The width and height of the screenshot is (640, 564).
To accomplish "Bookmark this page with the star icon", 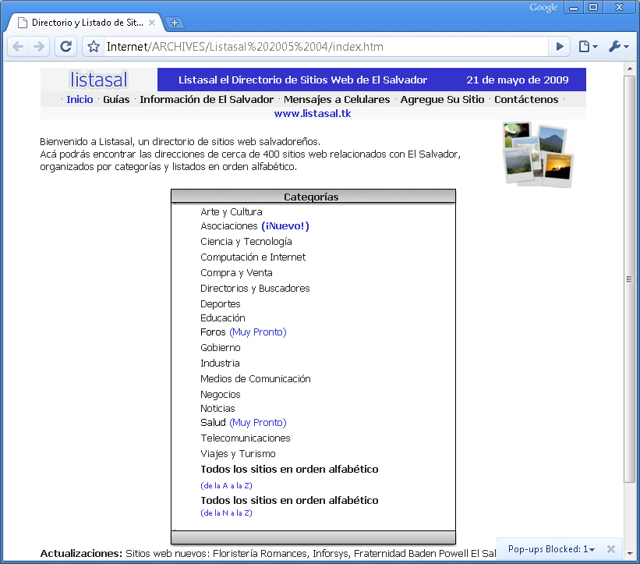I will pyautogui.click(x=94, y=47).
